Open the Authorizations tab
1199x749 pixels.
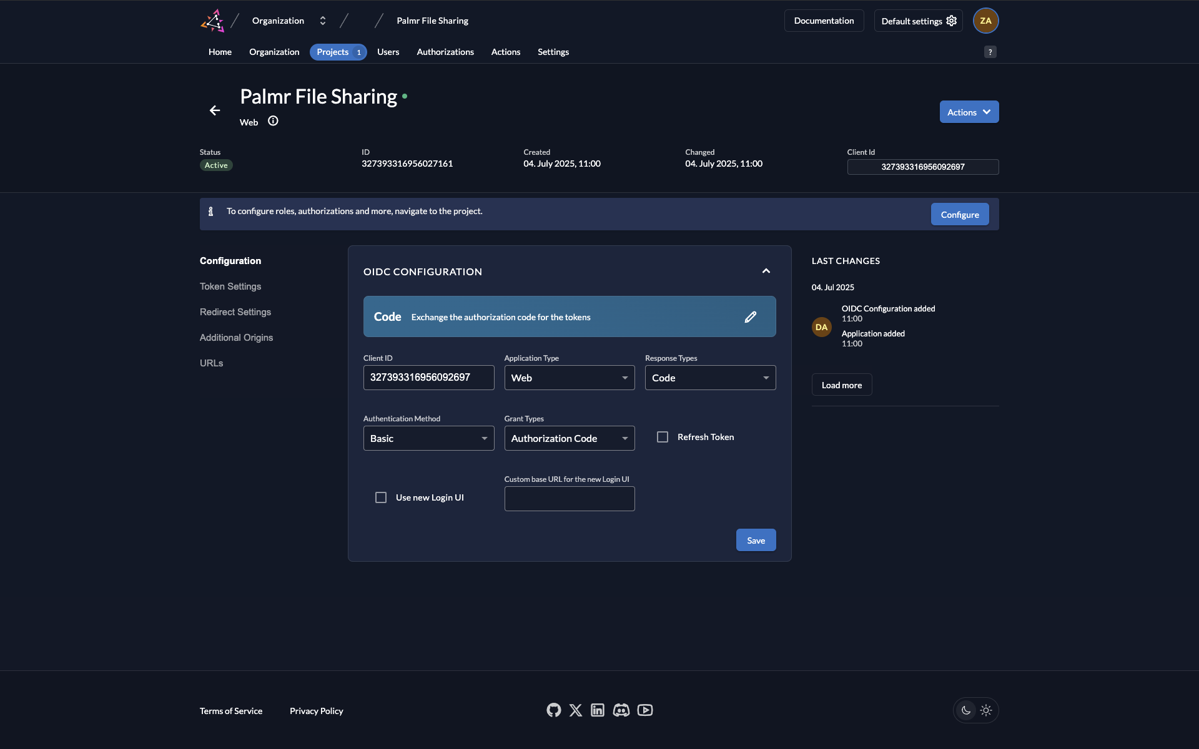coord(445,52)
